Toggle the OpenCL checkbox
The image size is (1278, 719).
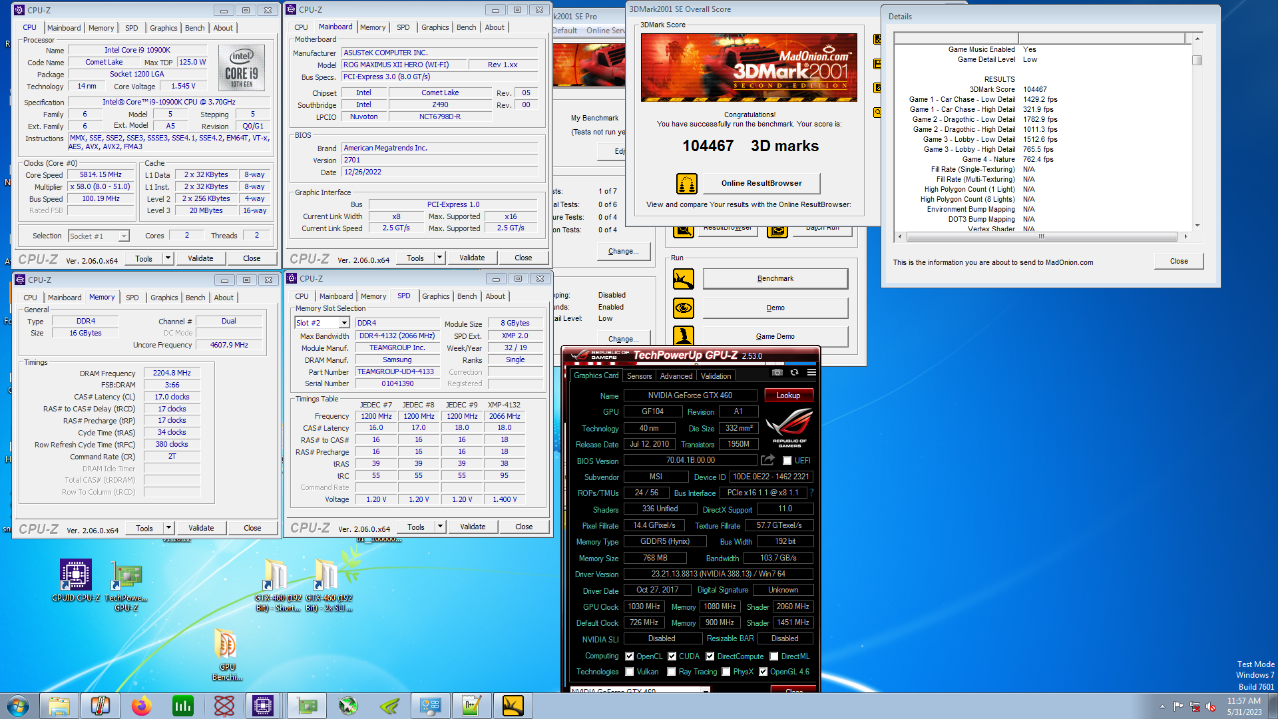(629, 656)
